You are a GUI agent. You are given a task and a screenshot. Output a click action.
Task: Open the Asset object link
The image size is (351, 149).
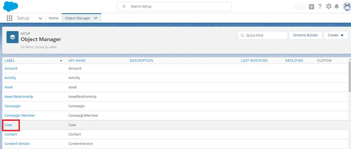pyautogui.click(x=8, y=87)
